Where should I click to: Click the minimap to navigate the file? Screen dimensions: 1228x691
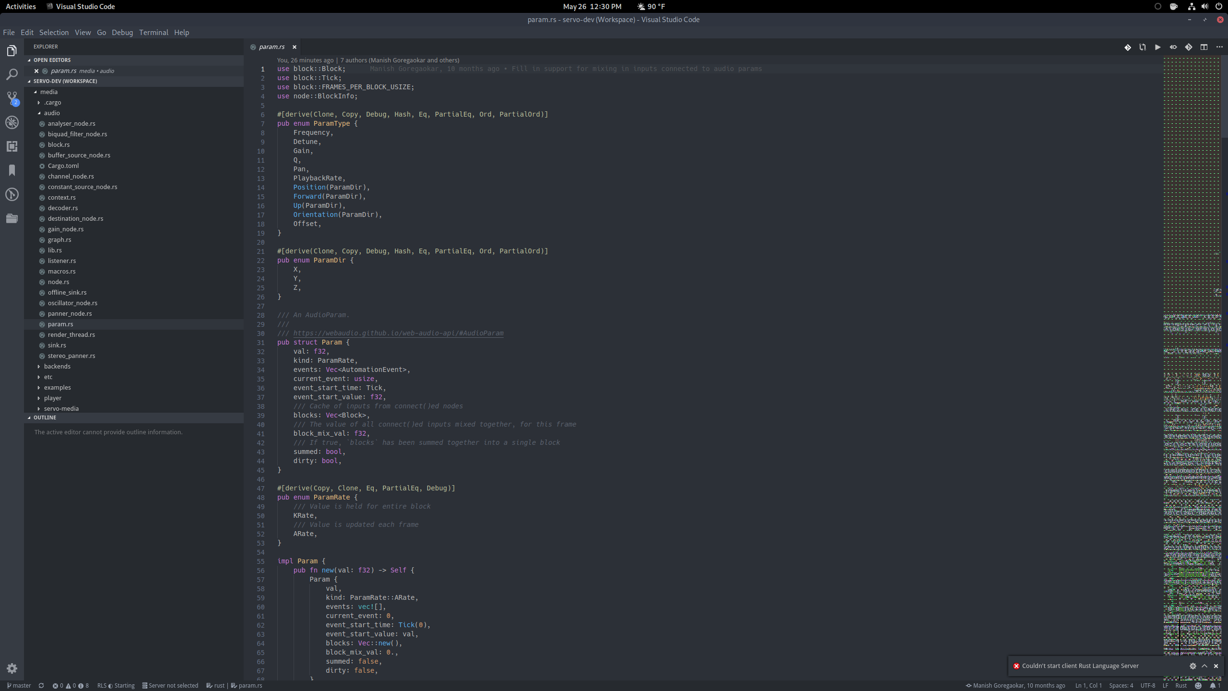(x=1193, y=336)
